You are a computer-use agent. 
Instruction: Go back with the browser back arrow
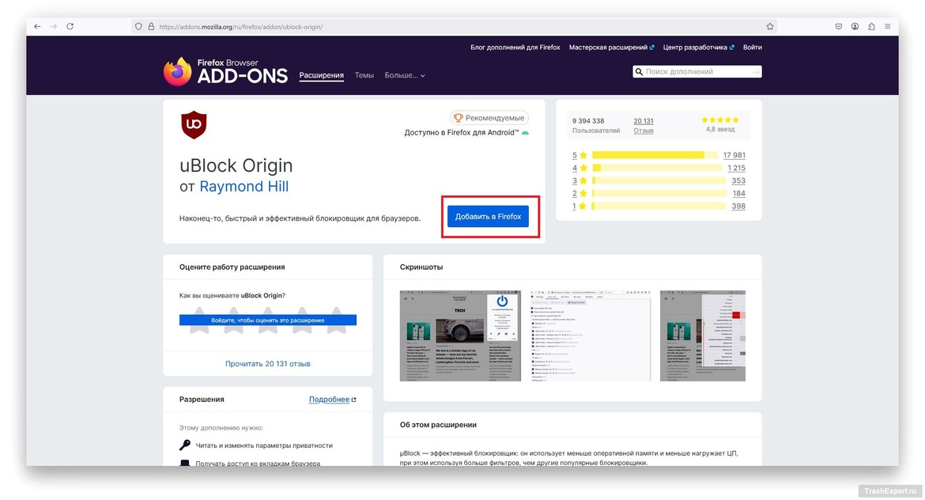(37, 27)
